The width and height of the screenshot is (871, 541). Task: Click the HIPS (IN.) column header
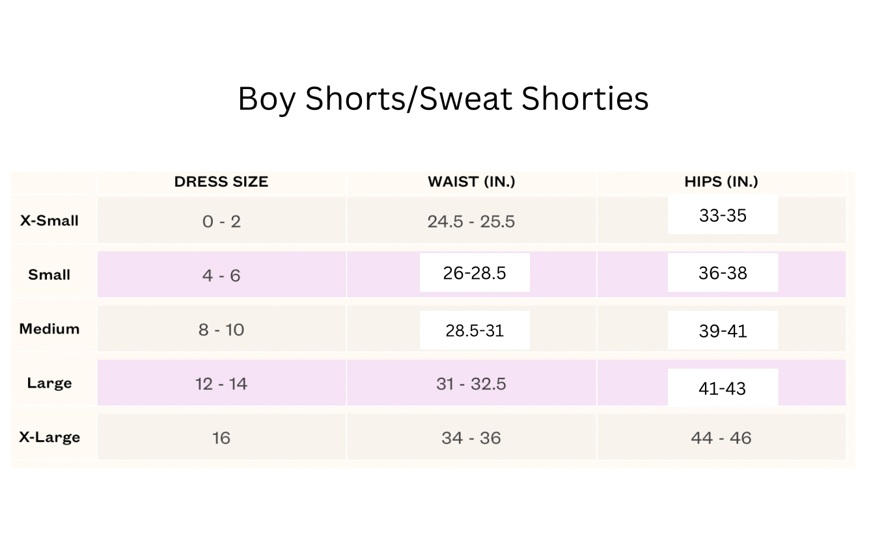721,182
